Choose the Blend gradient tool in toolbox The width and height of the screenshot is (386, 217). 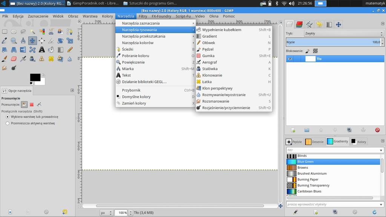[x=61, y=50]
